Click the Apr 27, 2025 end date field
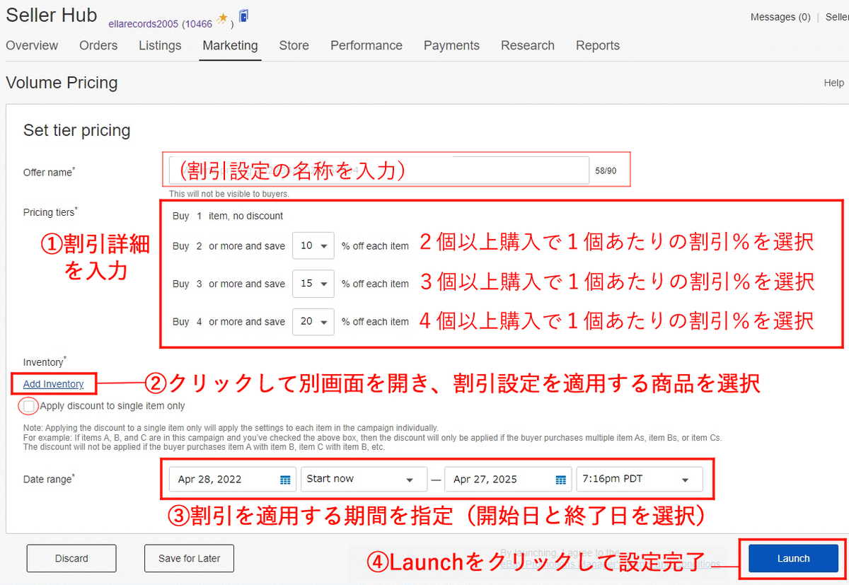Viewport: 849px width, 585px height. coord(508,479)
